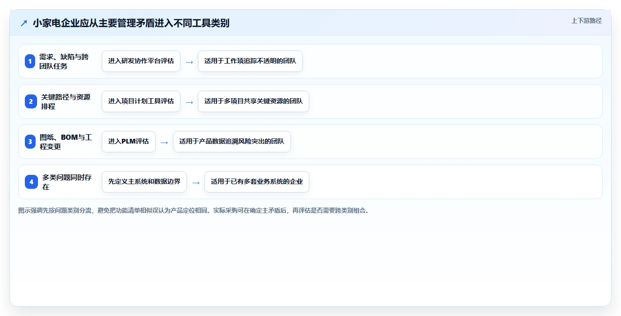This screenshot has width=621, height=316.
Task: Select the 适用于产品数据追溯风险突出的团队 box
Action: (232, 142)
